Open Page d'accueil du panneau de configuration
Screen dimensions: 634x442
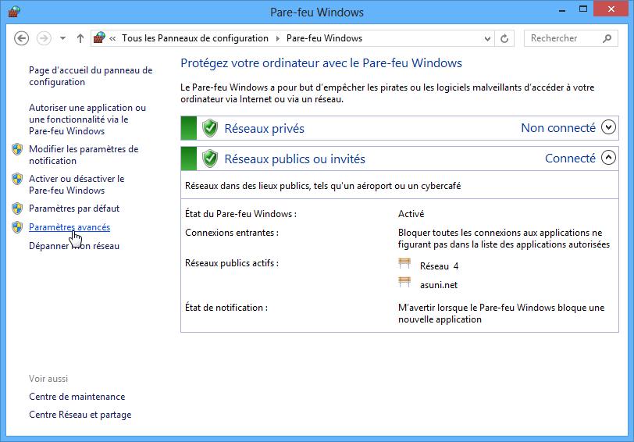coord(91,76)
